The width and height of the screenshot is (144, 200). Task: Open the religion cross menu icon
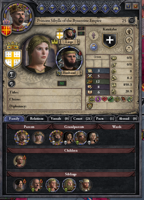105,8
